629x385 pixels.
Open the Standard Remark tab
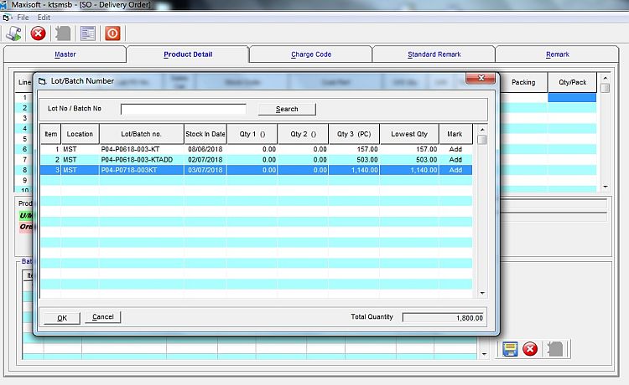tap(434, 54)
